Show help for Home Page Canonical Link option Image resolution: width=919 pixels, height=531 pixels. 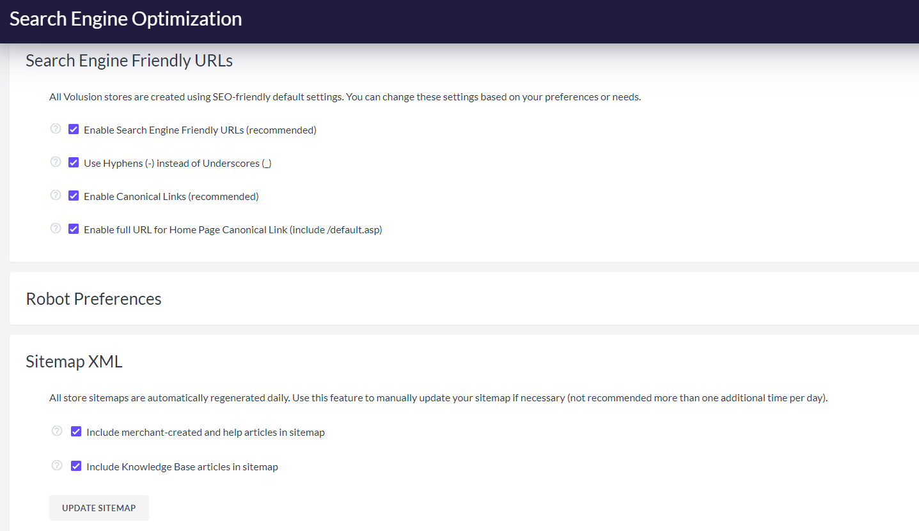pos(56,229)
